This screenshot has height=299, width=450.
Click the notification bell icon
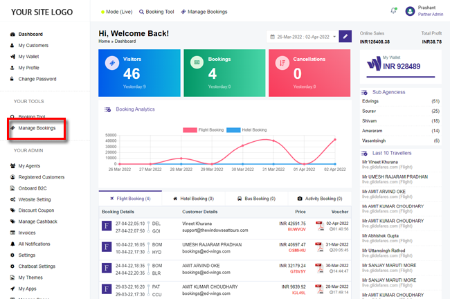[x=394, y=11]
